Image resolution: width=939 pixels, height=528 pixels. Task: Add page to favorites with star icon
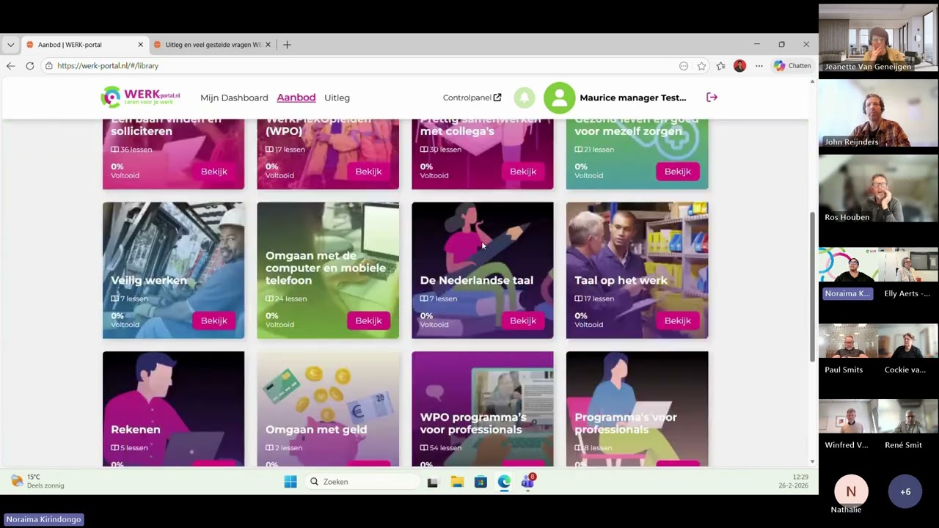point(701,66)
